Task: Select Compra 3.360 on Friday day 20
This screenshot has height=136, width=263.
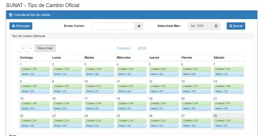Action: (x=196, y=103)
